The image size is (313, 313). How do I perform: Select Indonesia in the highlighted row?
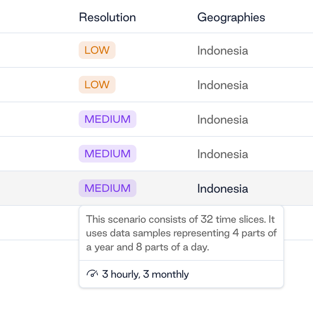[223, 189]
